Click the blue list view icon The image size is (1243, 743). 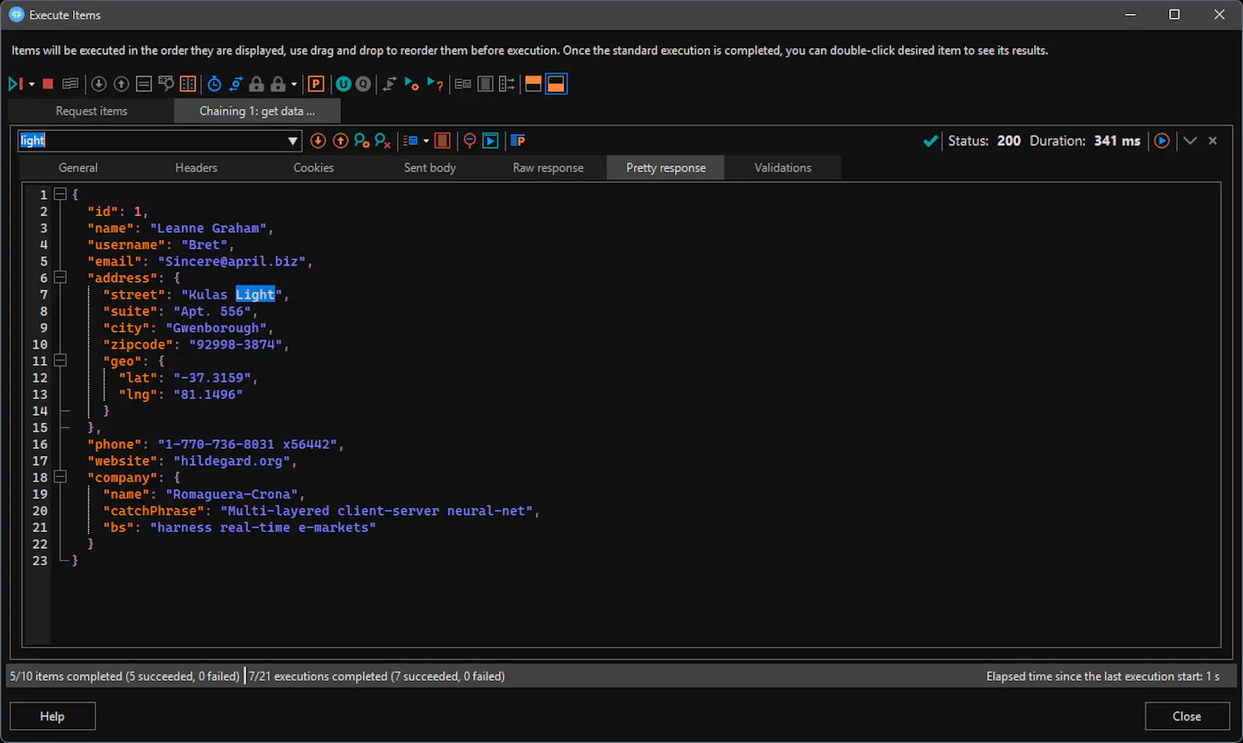coord(410,141)
